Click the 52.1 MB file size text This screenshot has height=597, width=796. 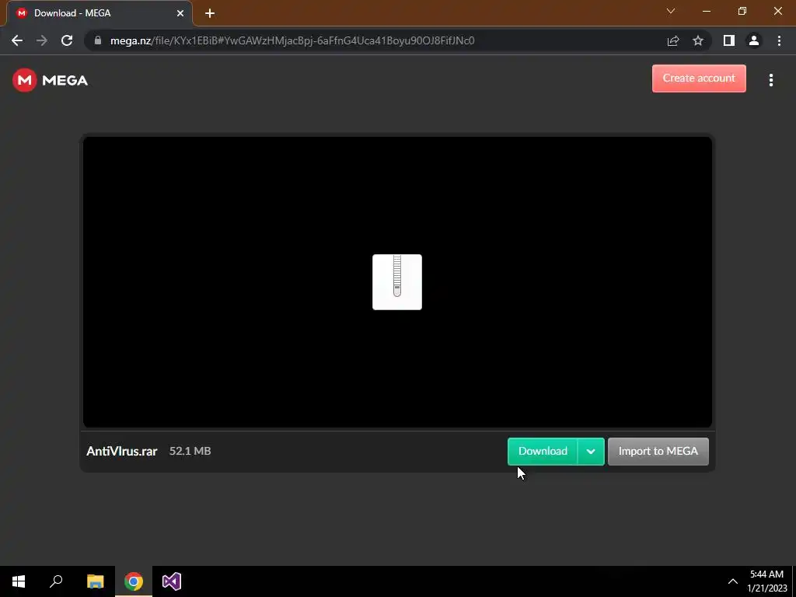click(190, 451)
